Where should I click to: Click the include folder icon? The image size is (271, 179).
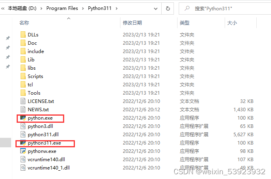coord(23,51)
